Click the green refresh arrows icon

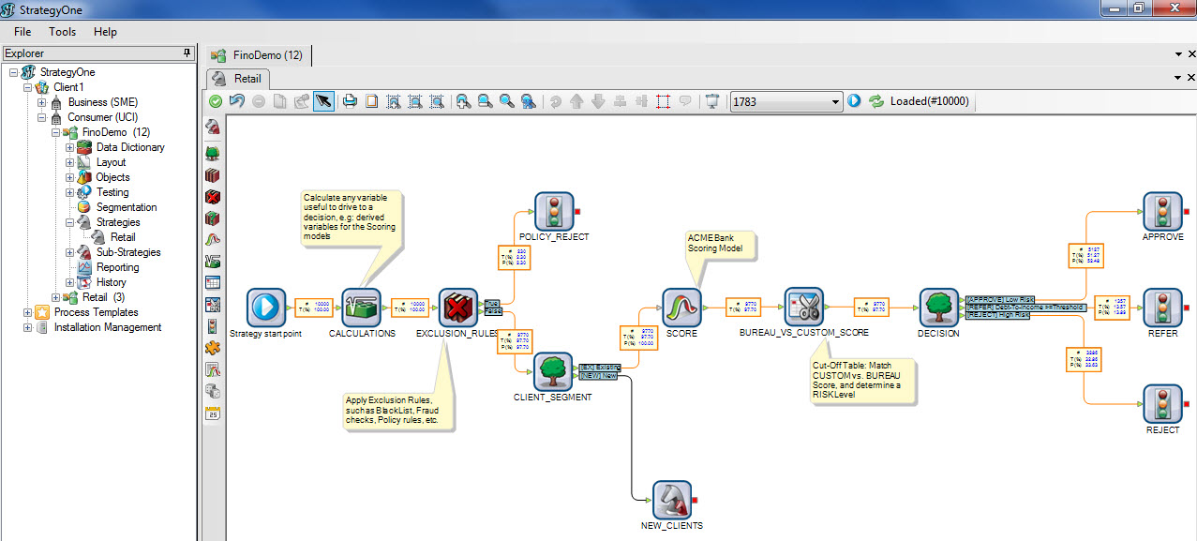pos(876,101)
